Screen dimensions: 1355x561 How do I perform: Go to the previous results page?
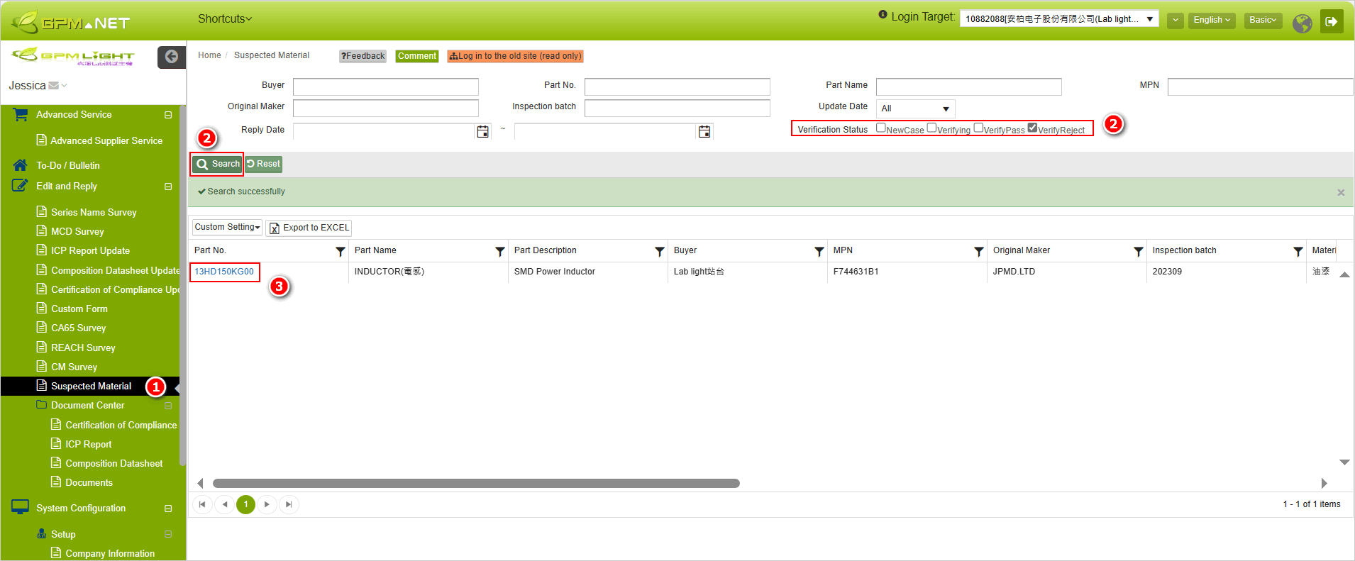tap(224, 504)
